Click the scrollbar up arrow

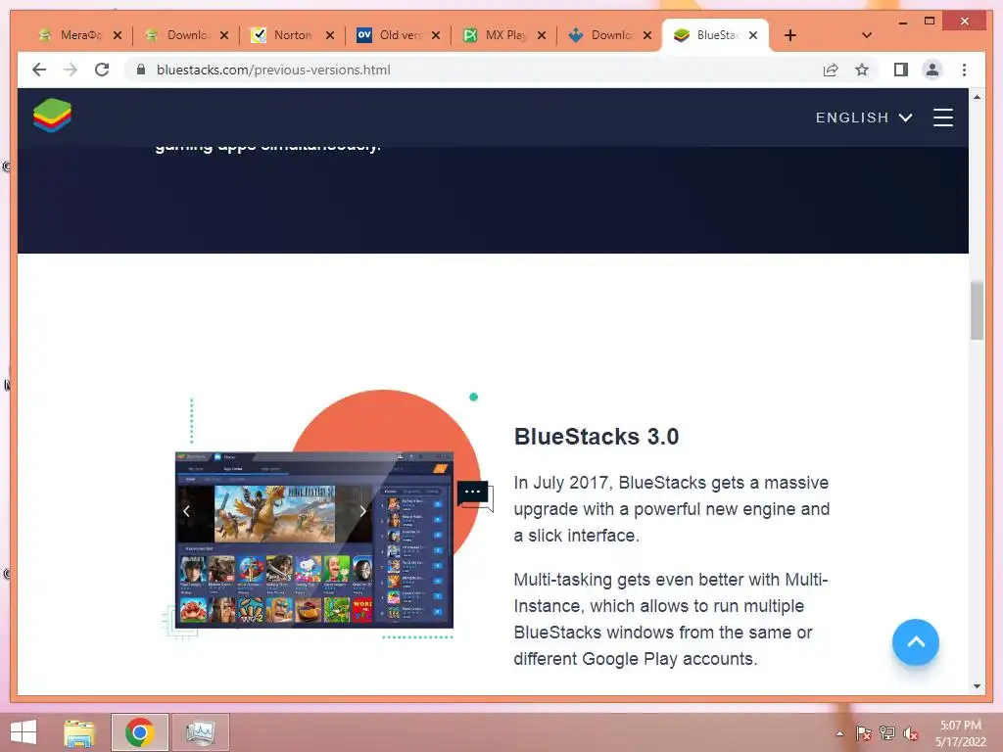tap(977, 97)
